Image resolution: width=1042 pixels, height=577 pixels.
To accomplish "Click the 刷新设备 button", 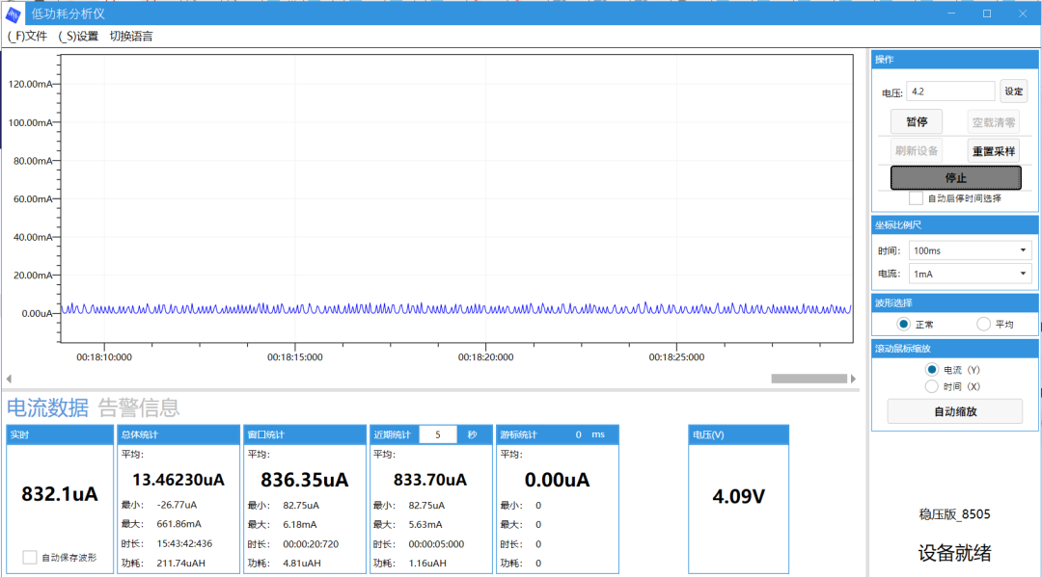I will (917, 151).
